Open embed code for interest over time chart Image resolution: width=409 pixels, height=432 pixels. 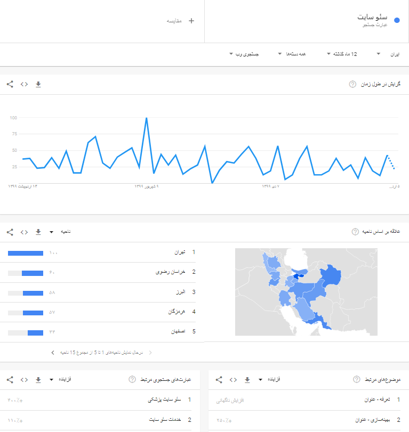click(24, 84)
